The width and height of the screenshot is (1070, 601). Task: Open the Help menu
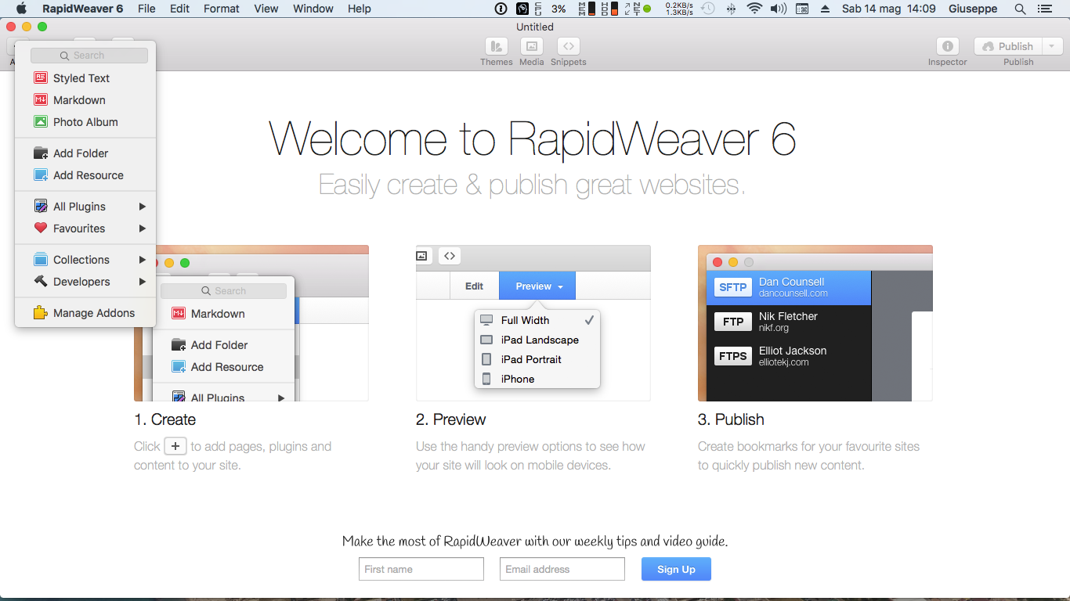point(360,9)
